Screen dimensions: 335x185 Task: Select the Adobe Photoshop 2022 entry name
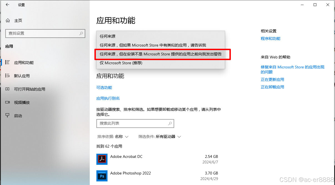pyautogui.click(x=131, y=173)
